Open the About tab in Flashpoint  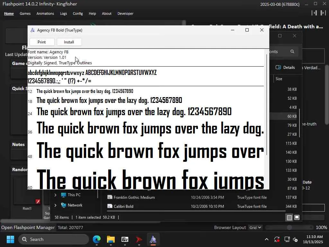[107, 14]
